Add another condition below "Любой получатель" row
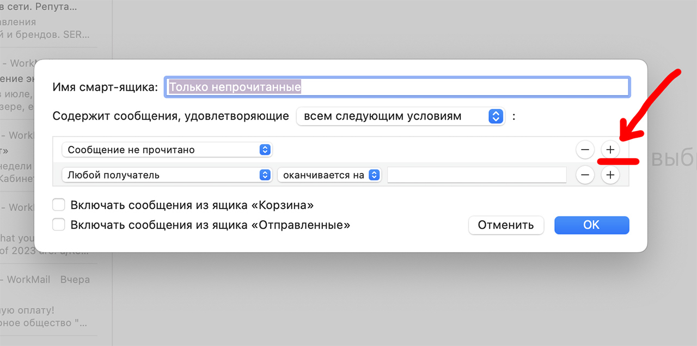The width and height of the screenshot is (697, 346). 610,175
